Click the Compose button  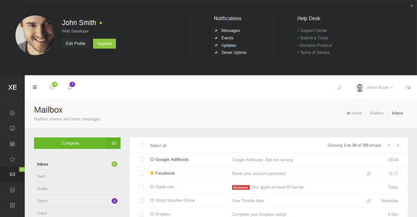(70, 143)
